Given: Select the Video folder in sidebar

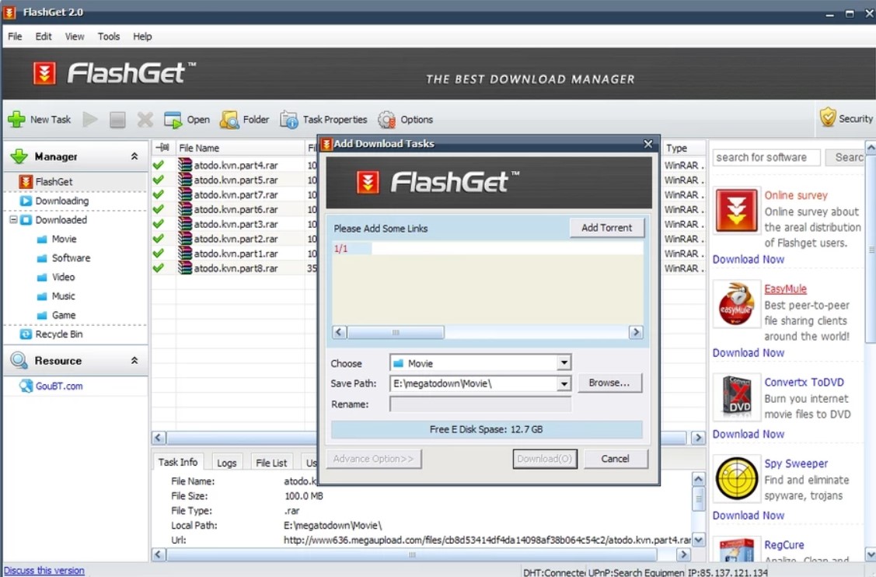Looking at the screenshot, I should 62,277.
